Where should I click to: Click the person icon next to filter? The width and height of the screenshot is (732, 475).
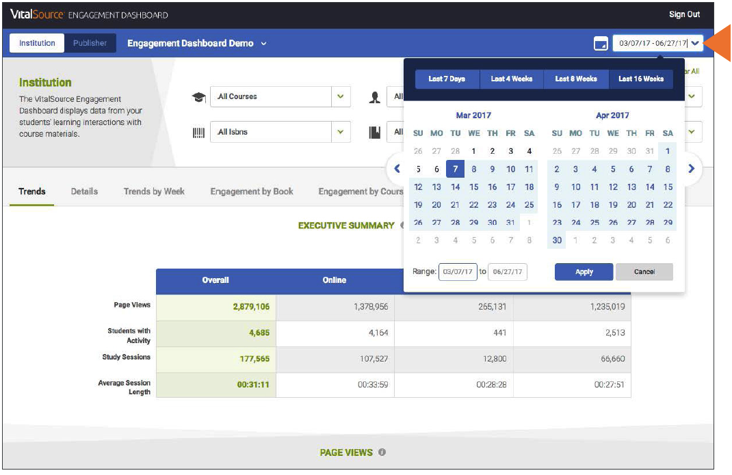tap(374, 97)
